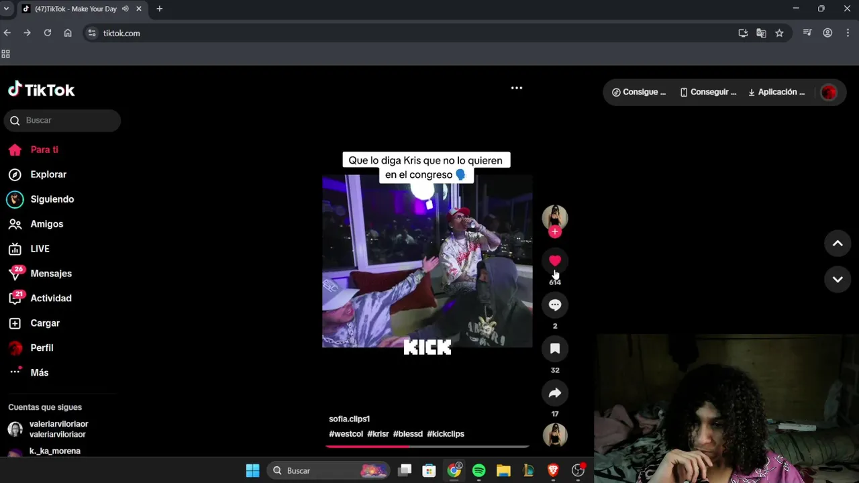Open a new browser tab
Image resolution: width=859 pixels, height=483 pixels.
160,9
